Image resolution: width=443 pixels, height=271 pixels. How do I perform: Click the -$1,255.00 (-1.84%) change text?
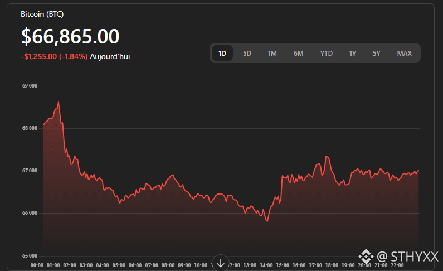[x=54, y=56]
